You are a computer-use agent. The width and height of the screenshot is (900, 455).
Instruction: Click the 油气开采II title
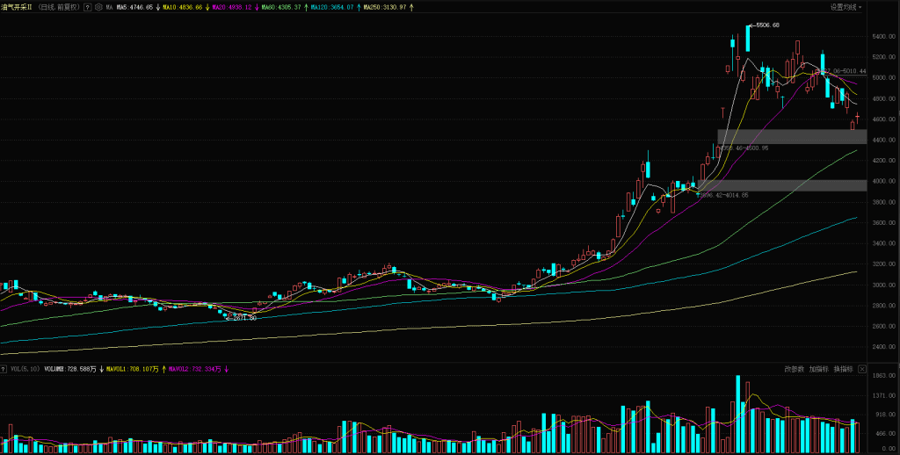18,7
